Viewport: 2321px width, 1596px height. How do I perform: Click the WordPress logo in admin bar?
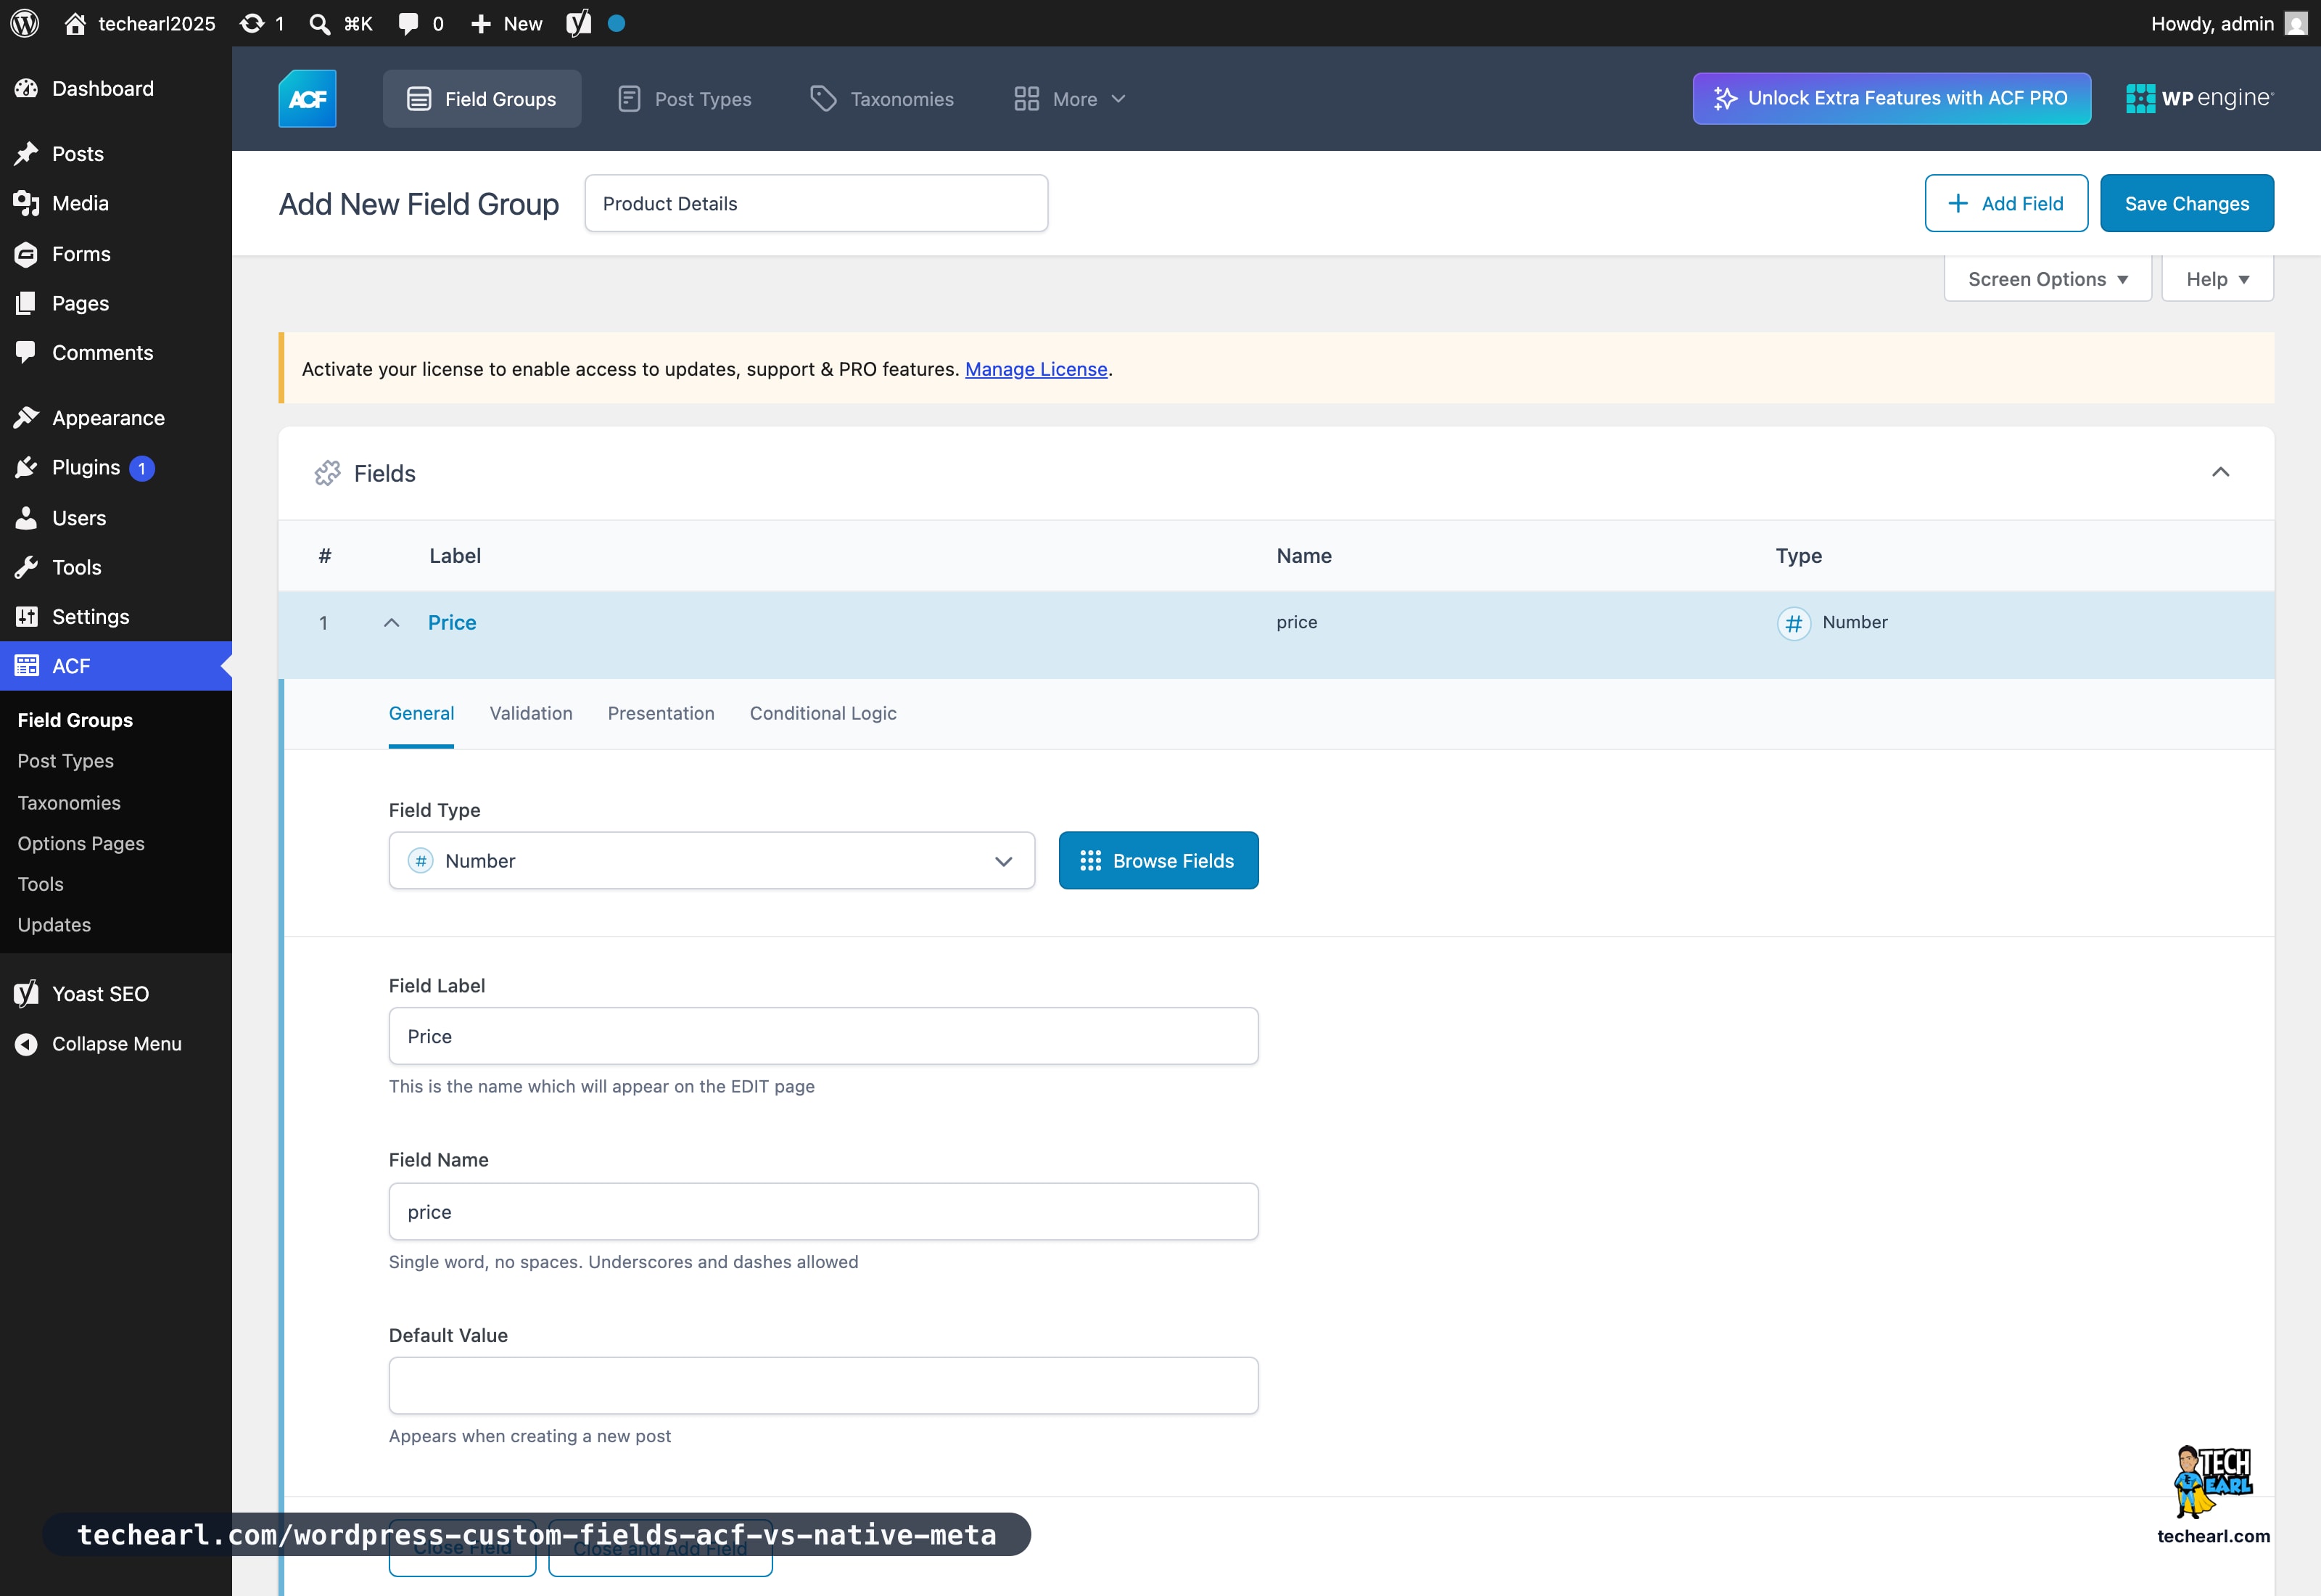pos(24,23)
